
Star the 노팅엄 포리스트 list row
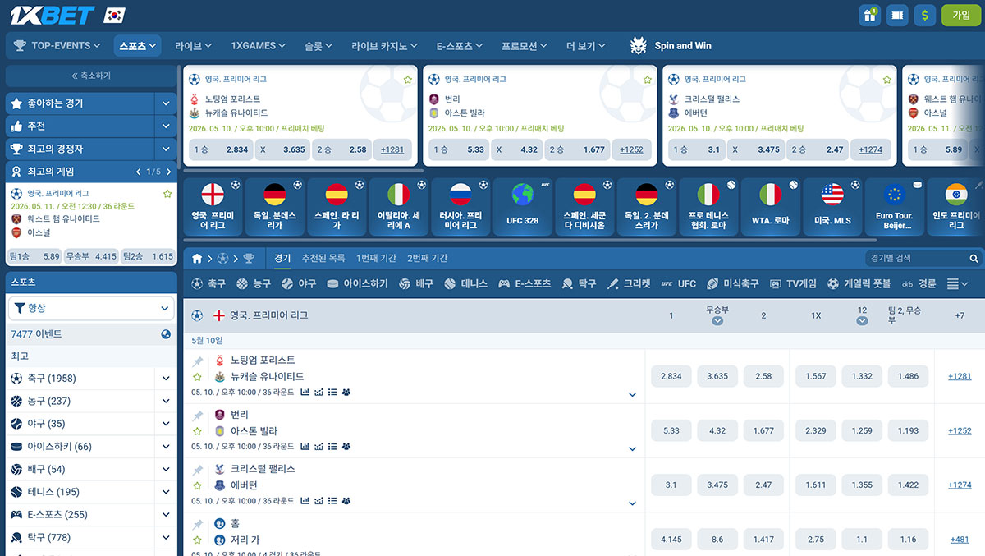(x=197, y=377)
